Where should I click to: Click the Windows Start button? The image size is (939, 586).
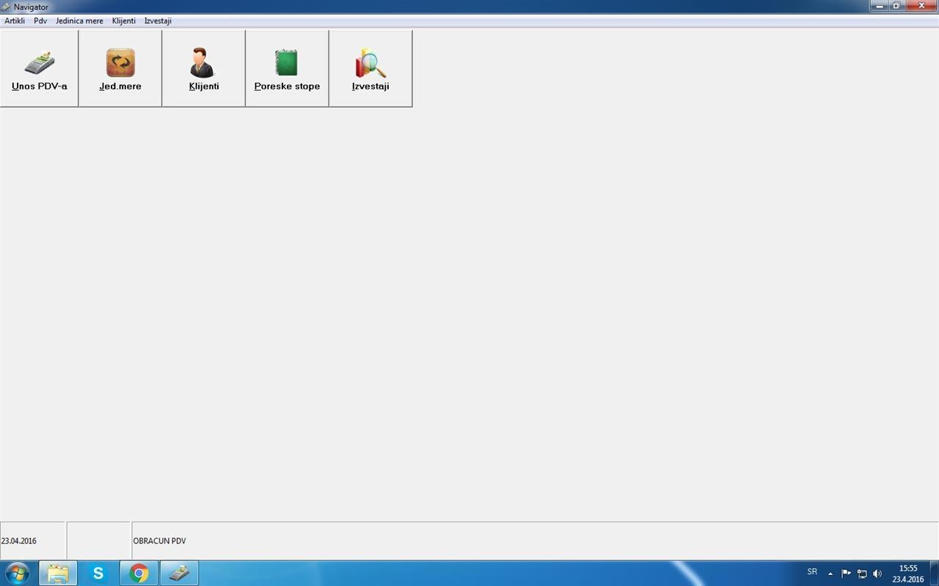(x=17, y=573)
